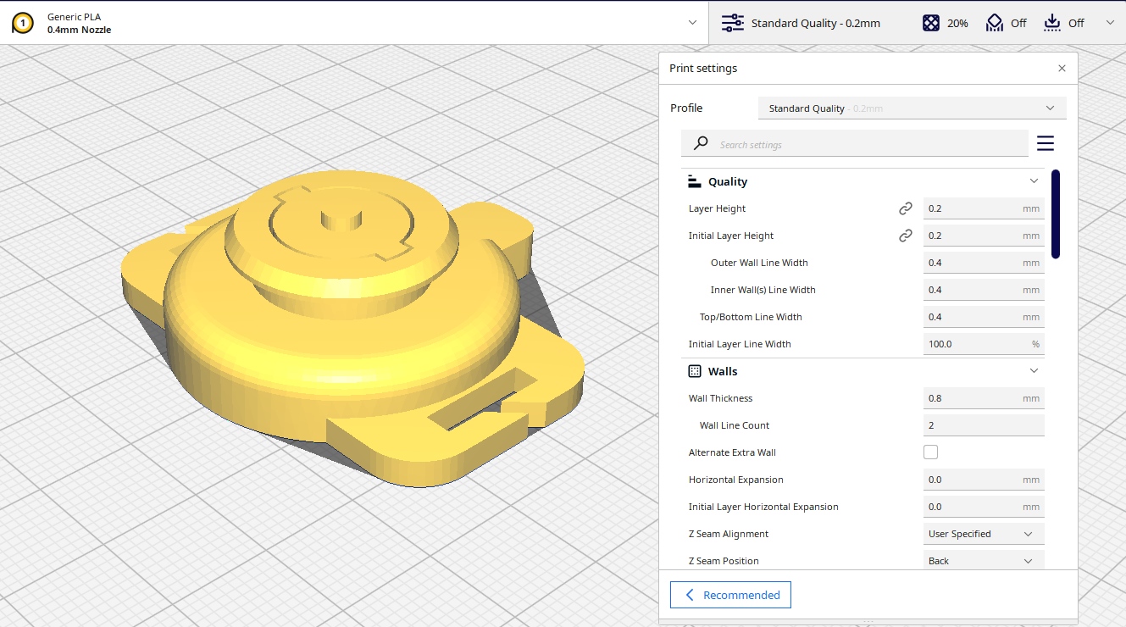Switch to Recommended settings mode
Viewport: 1126px width, 627px height.
coord(730,595)
